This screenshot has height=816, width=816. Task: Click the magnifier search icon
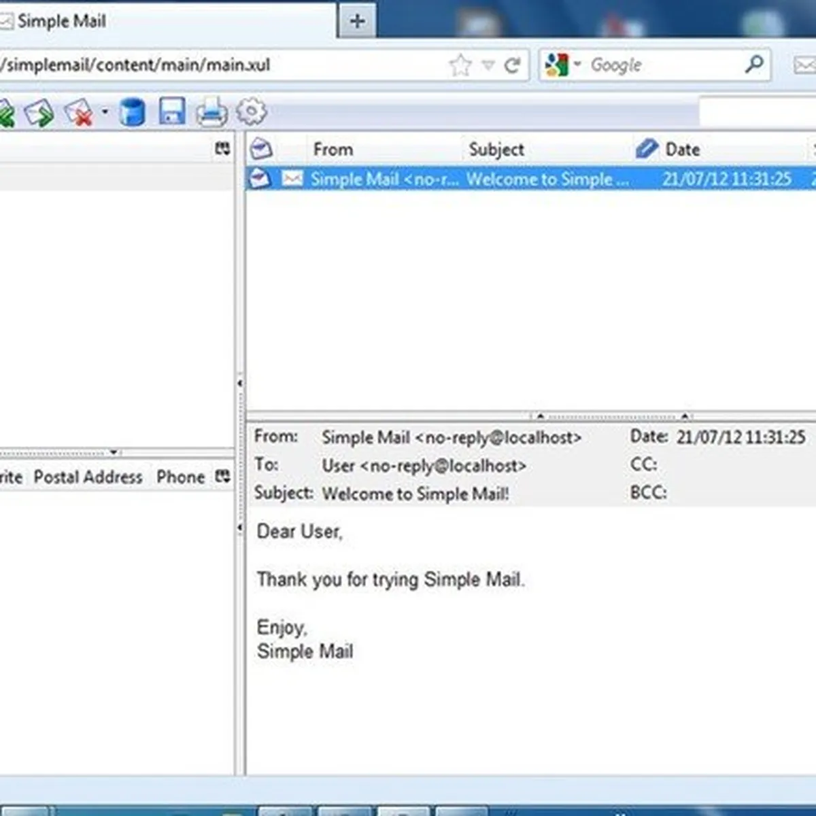click(x=753, y=65)
